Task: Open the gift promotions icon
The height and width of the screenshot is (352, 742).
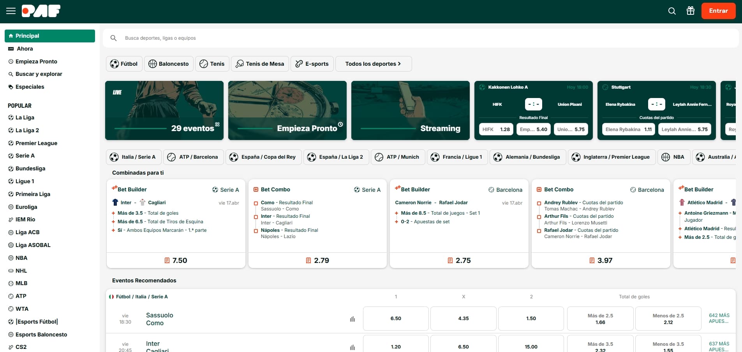Action: click(x=691, y=11)
